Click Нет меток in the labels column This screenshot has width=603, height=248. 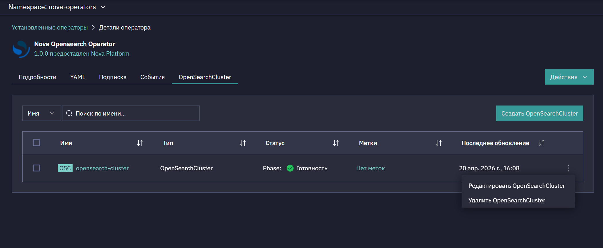(x=370, y=168)
